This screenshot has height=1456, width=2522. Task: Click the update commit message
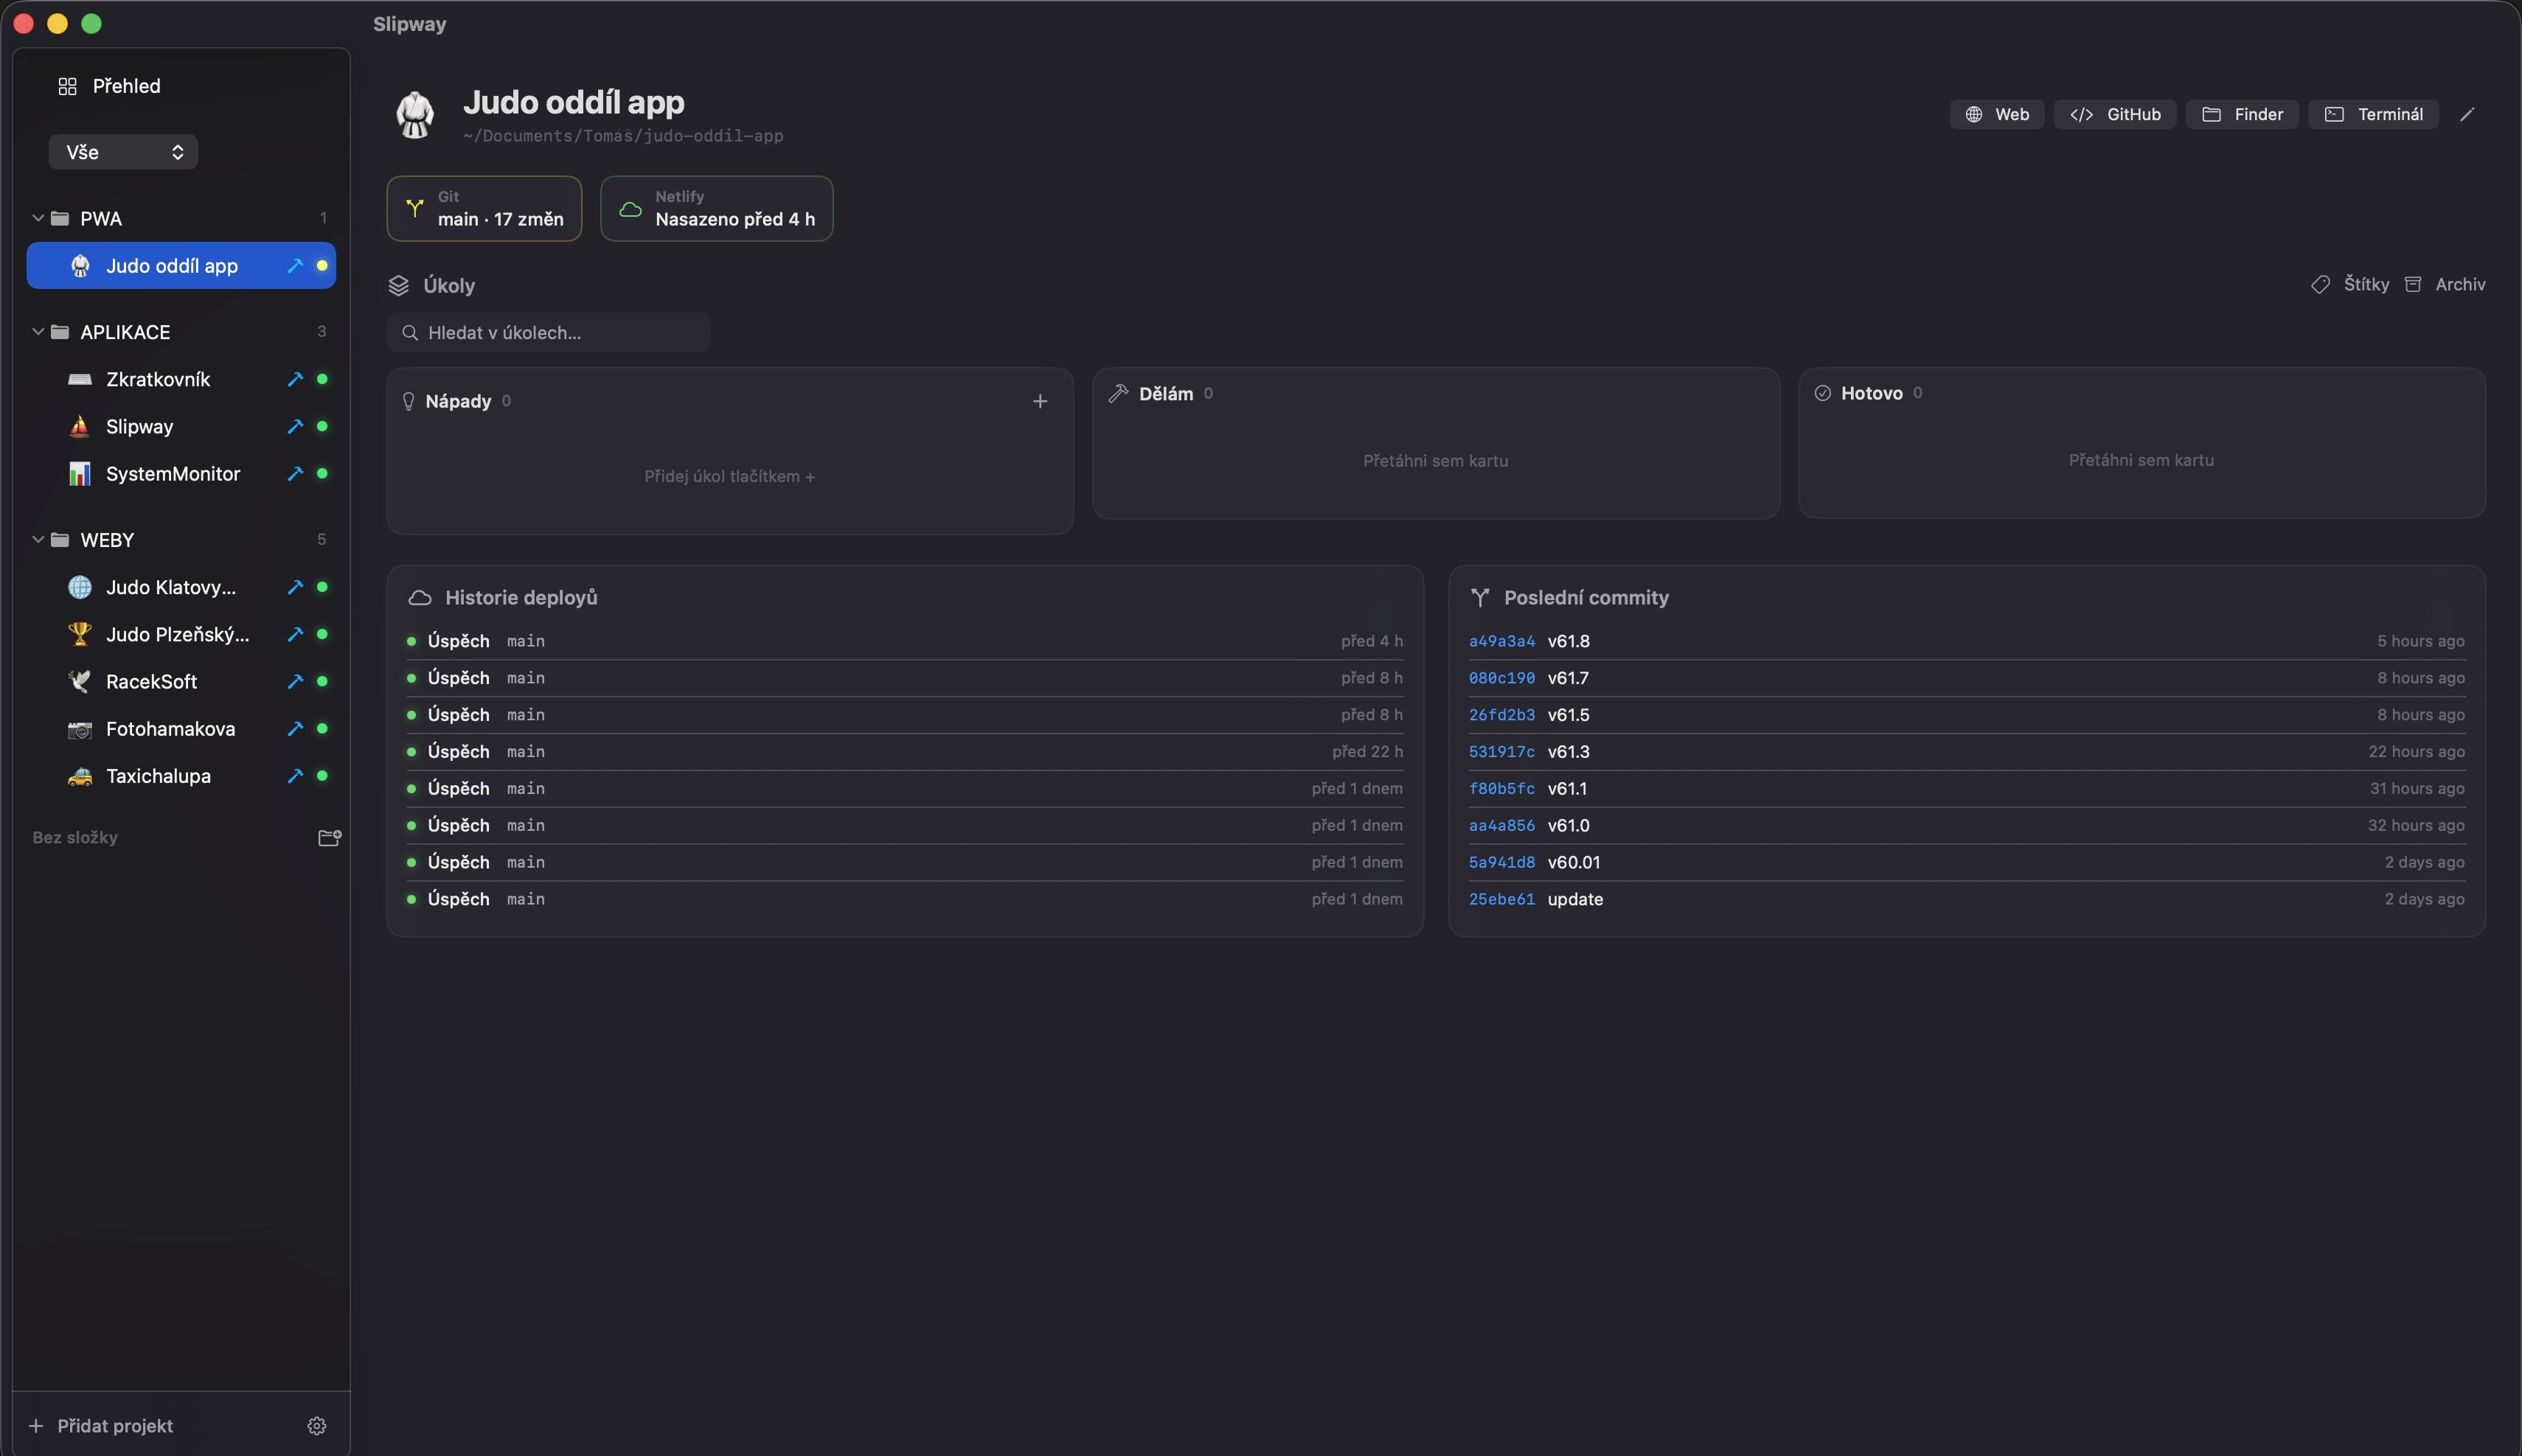(x=1575, y=899)
